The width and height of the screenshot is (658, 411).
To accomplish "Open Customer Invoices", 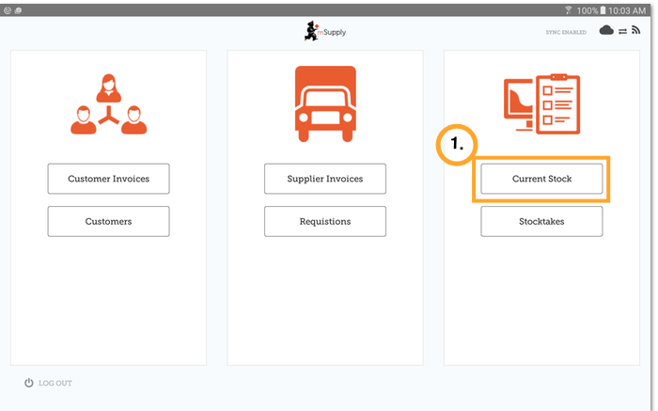I will pyautogui.click(x=108, y=179).
